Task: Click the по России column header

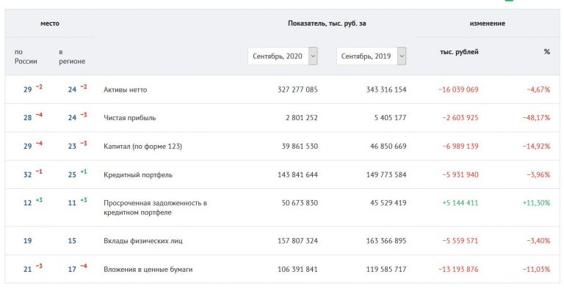Action: tap(26, 56)
